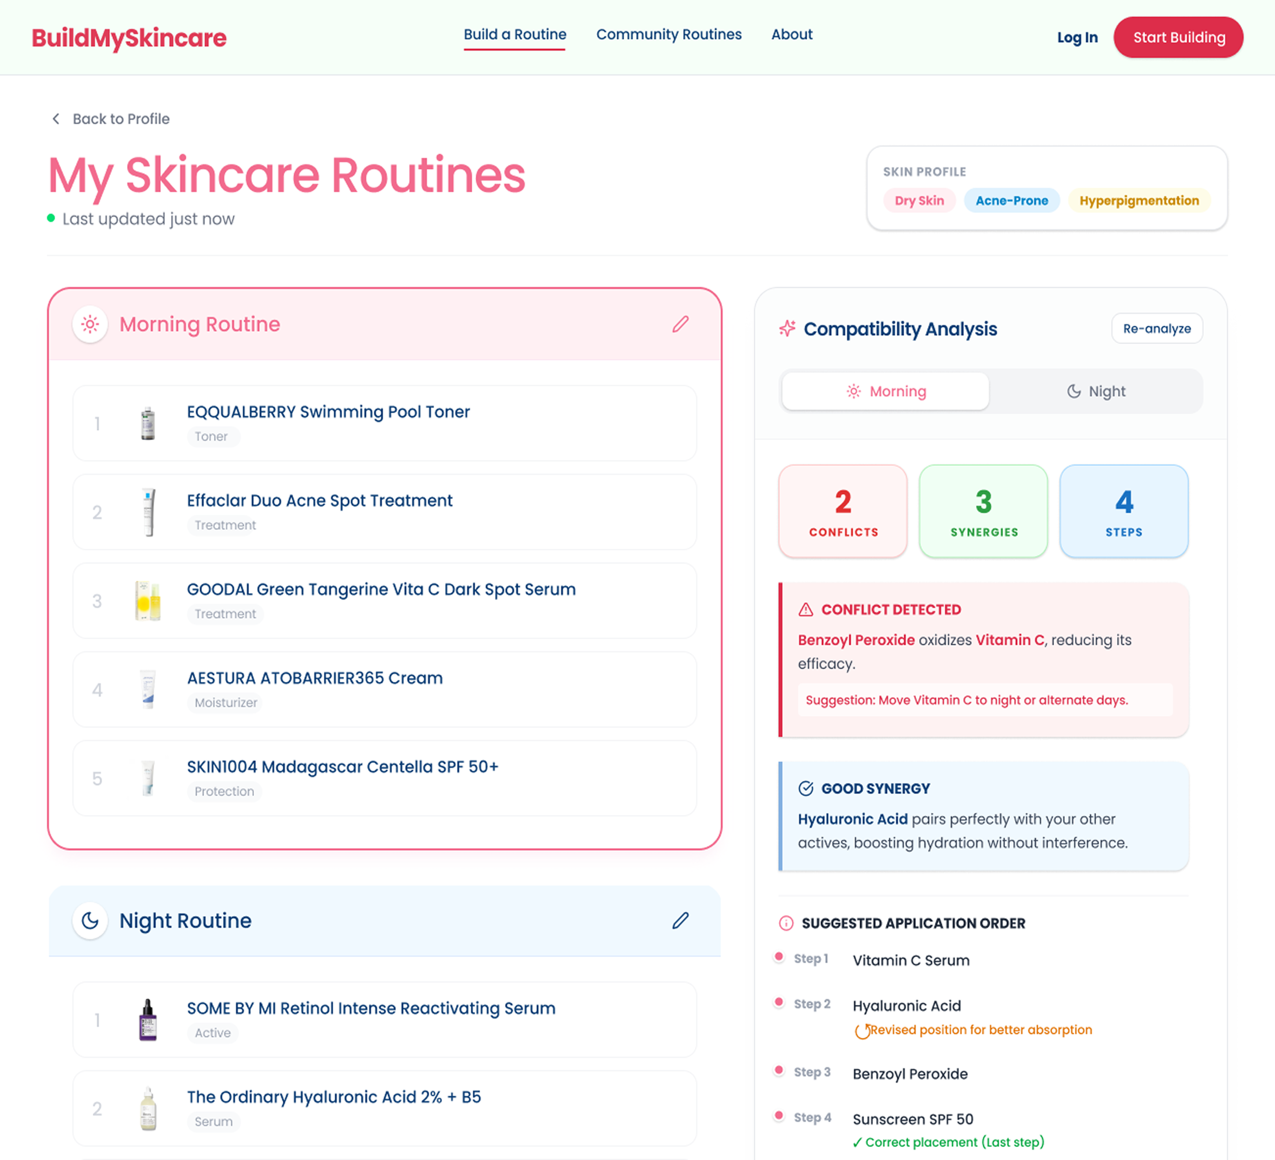Viewport: 1275px width, 1160px height.
Task: Click the checkmark circle icon in Good Synergy
Action: (x=805, y=788)
